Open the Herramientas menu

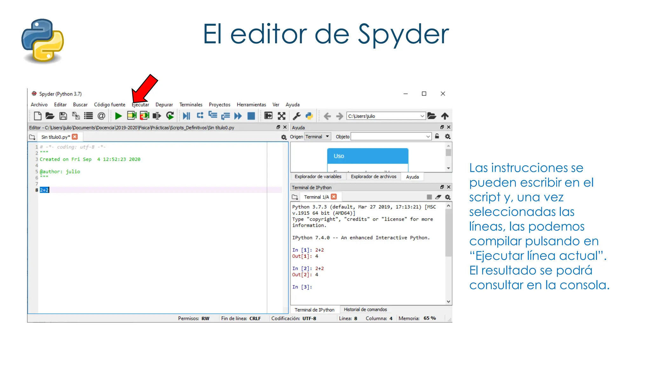(x=251, y=105)
